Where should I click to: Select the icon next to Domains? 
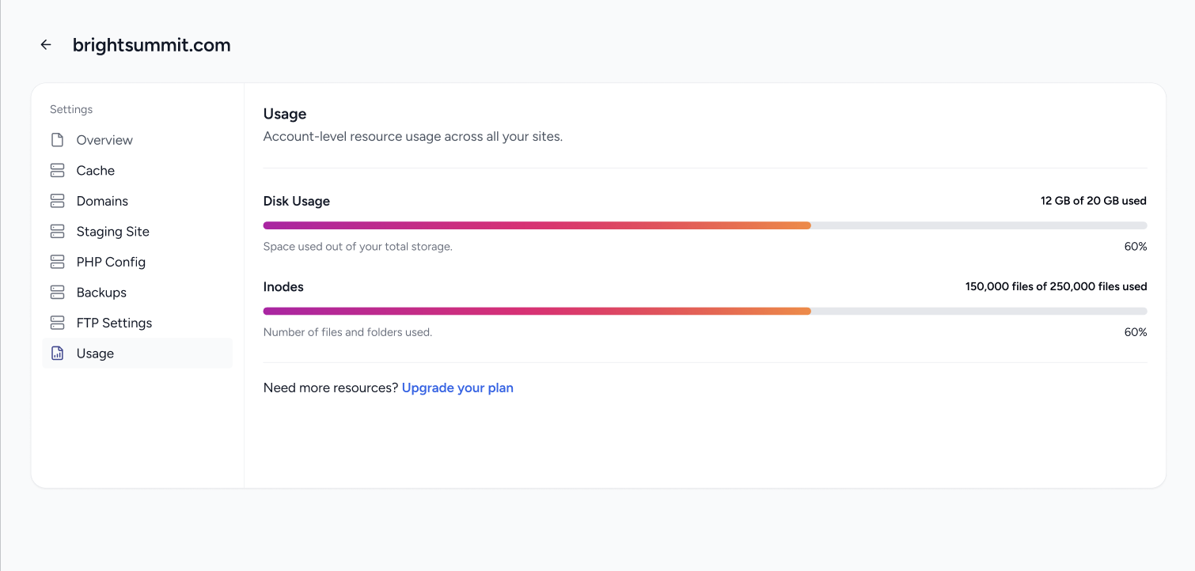[57, 201]
